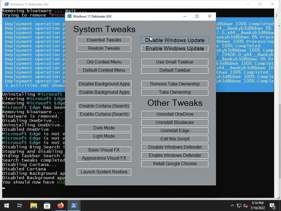Image resolution: width=281 pixels, height=211 pixels.
Task: Switch to Dark Mode
Action: point(104,128)
